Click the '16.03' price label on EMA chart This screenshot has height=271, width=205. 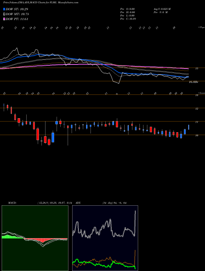click(193, 82)
